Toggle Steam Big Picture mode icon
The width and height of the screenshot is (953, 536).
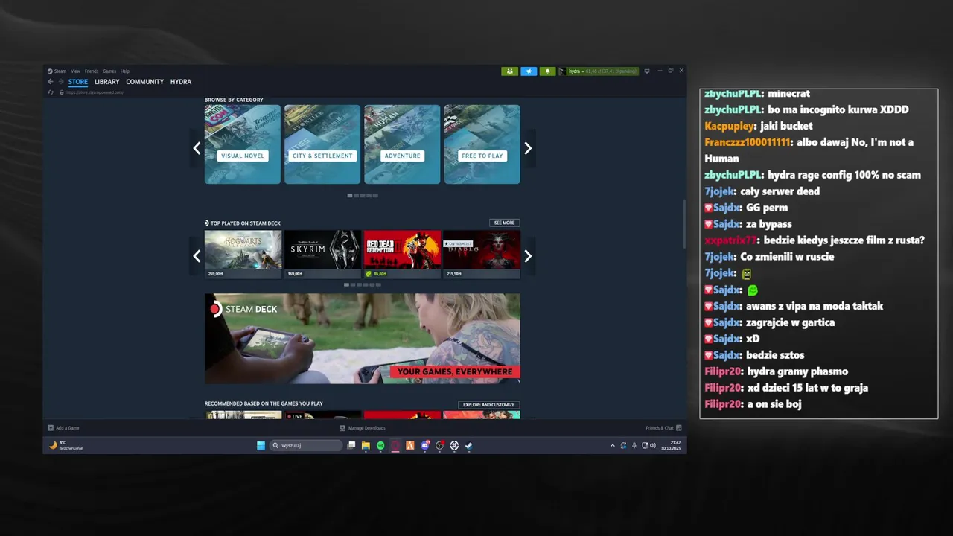pos(647,71)
